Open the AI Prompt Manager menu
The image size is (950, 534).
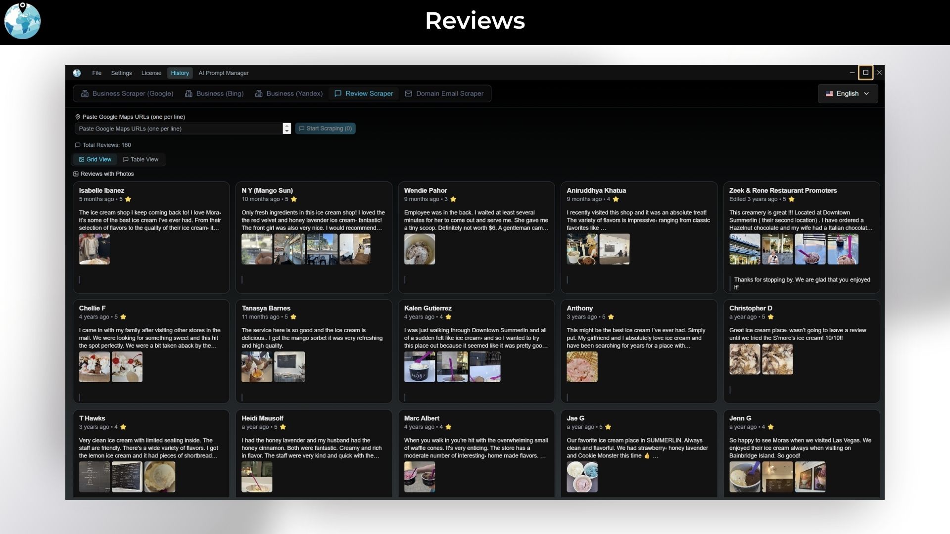224,73
